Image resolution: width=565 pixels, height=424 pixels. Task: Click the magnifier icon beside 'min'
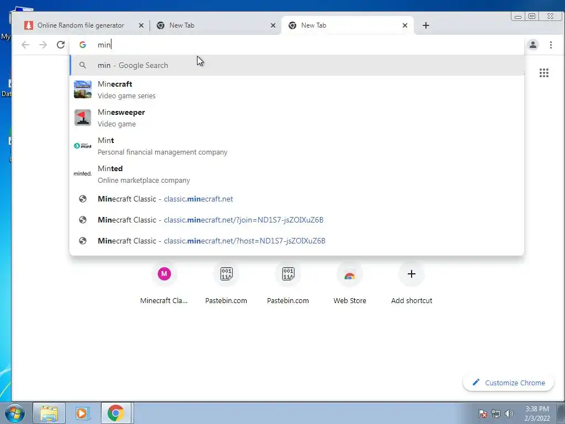83,65
